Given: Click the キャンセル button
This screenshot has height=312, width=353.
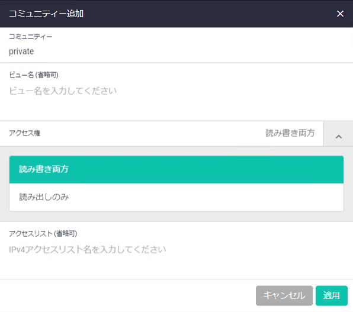Looking at the screenshot, I should pyautogui.click(x=284, y=295).
